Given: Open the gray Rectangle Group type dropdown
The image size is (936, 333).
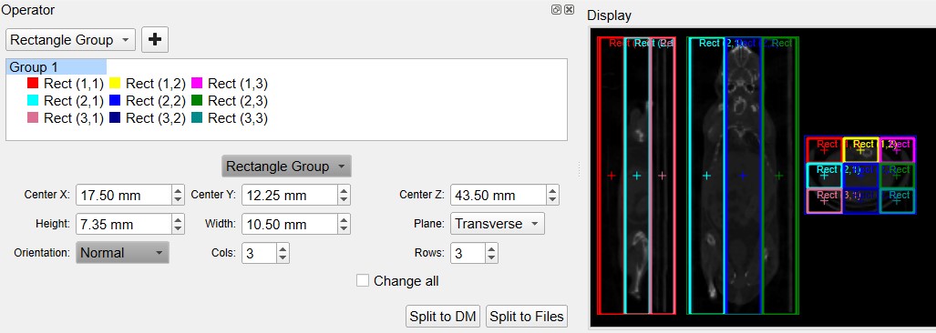Looking at the screenshot, I should tap(286, 166).
